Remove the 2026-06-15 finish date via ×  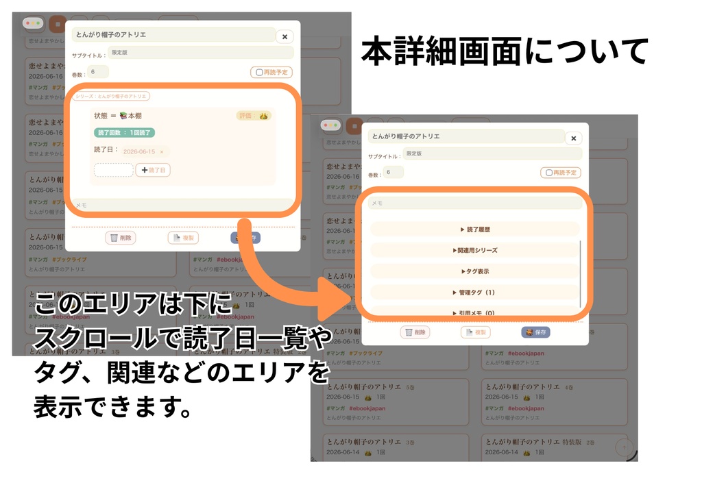click(162, 152)
